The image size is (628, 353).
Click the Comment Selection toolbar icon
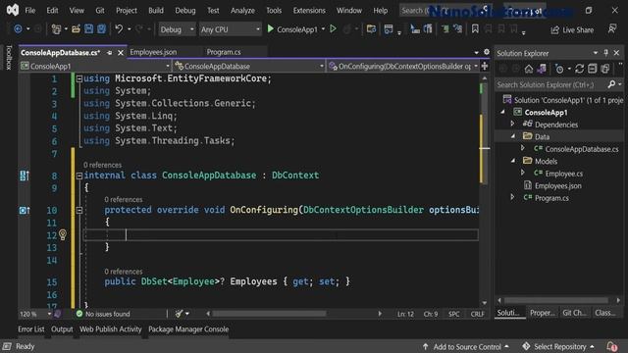(x=445, y=29)
